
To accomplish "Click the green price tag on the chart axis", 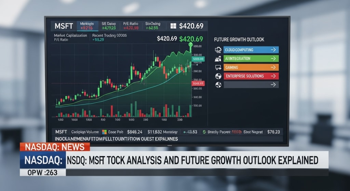I will (198, 59).
